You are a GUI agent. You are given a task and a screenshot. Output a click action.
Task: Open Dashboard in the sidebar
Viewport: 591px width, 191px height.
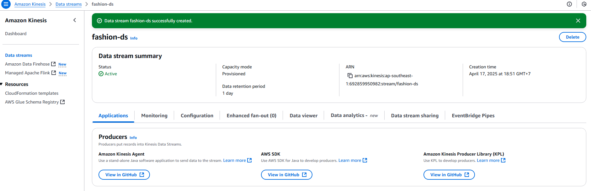16,34
